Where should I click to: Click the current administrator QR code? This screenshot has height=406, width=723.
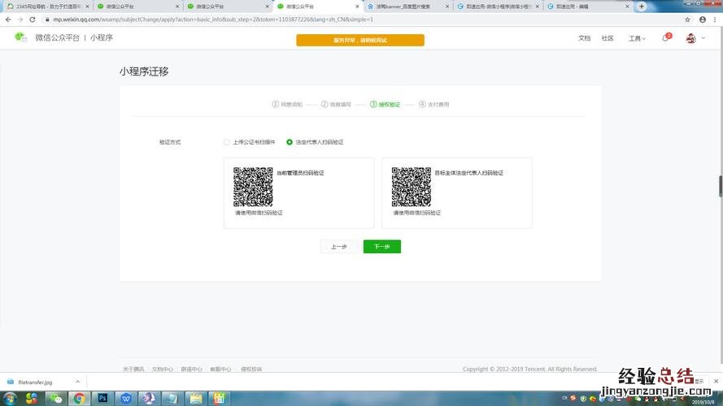pos(253,187)
